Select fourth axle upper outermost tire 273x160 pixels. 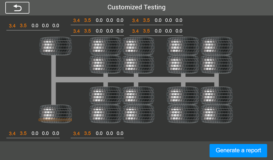pos(183,46)
